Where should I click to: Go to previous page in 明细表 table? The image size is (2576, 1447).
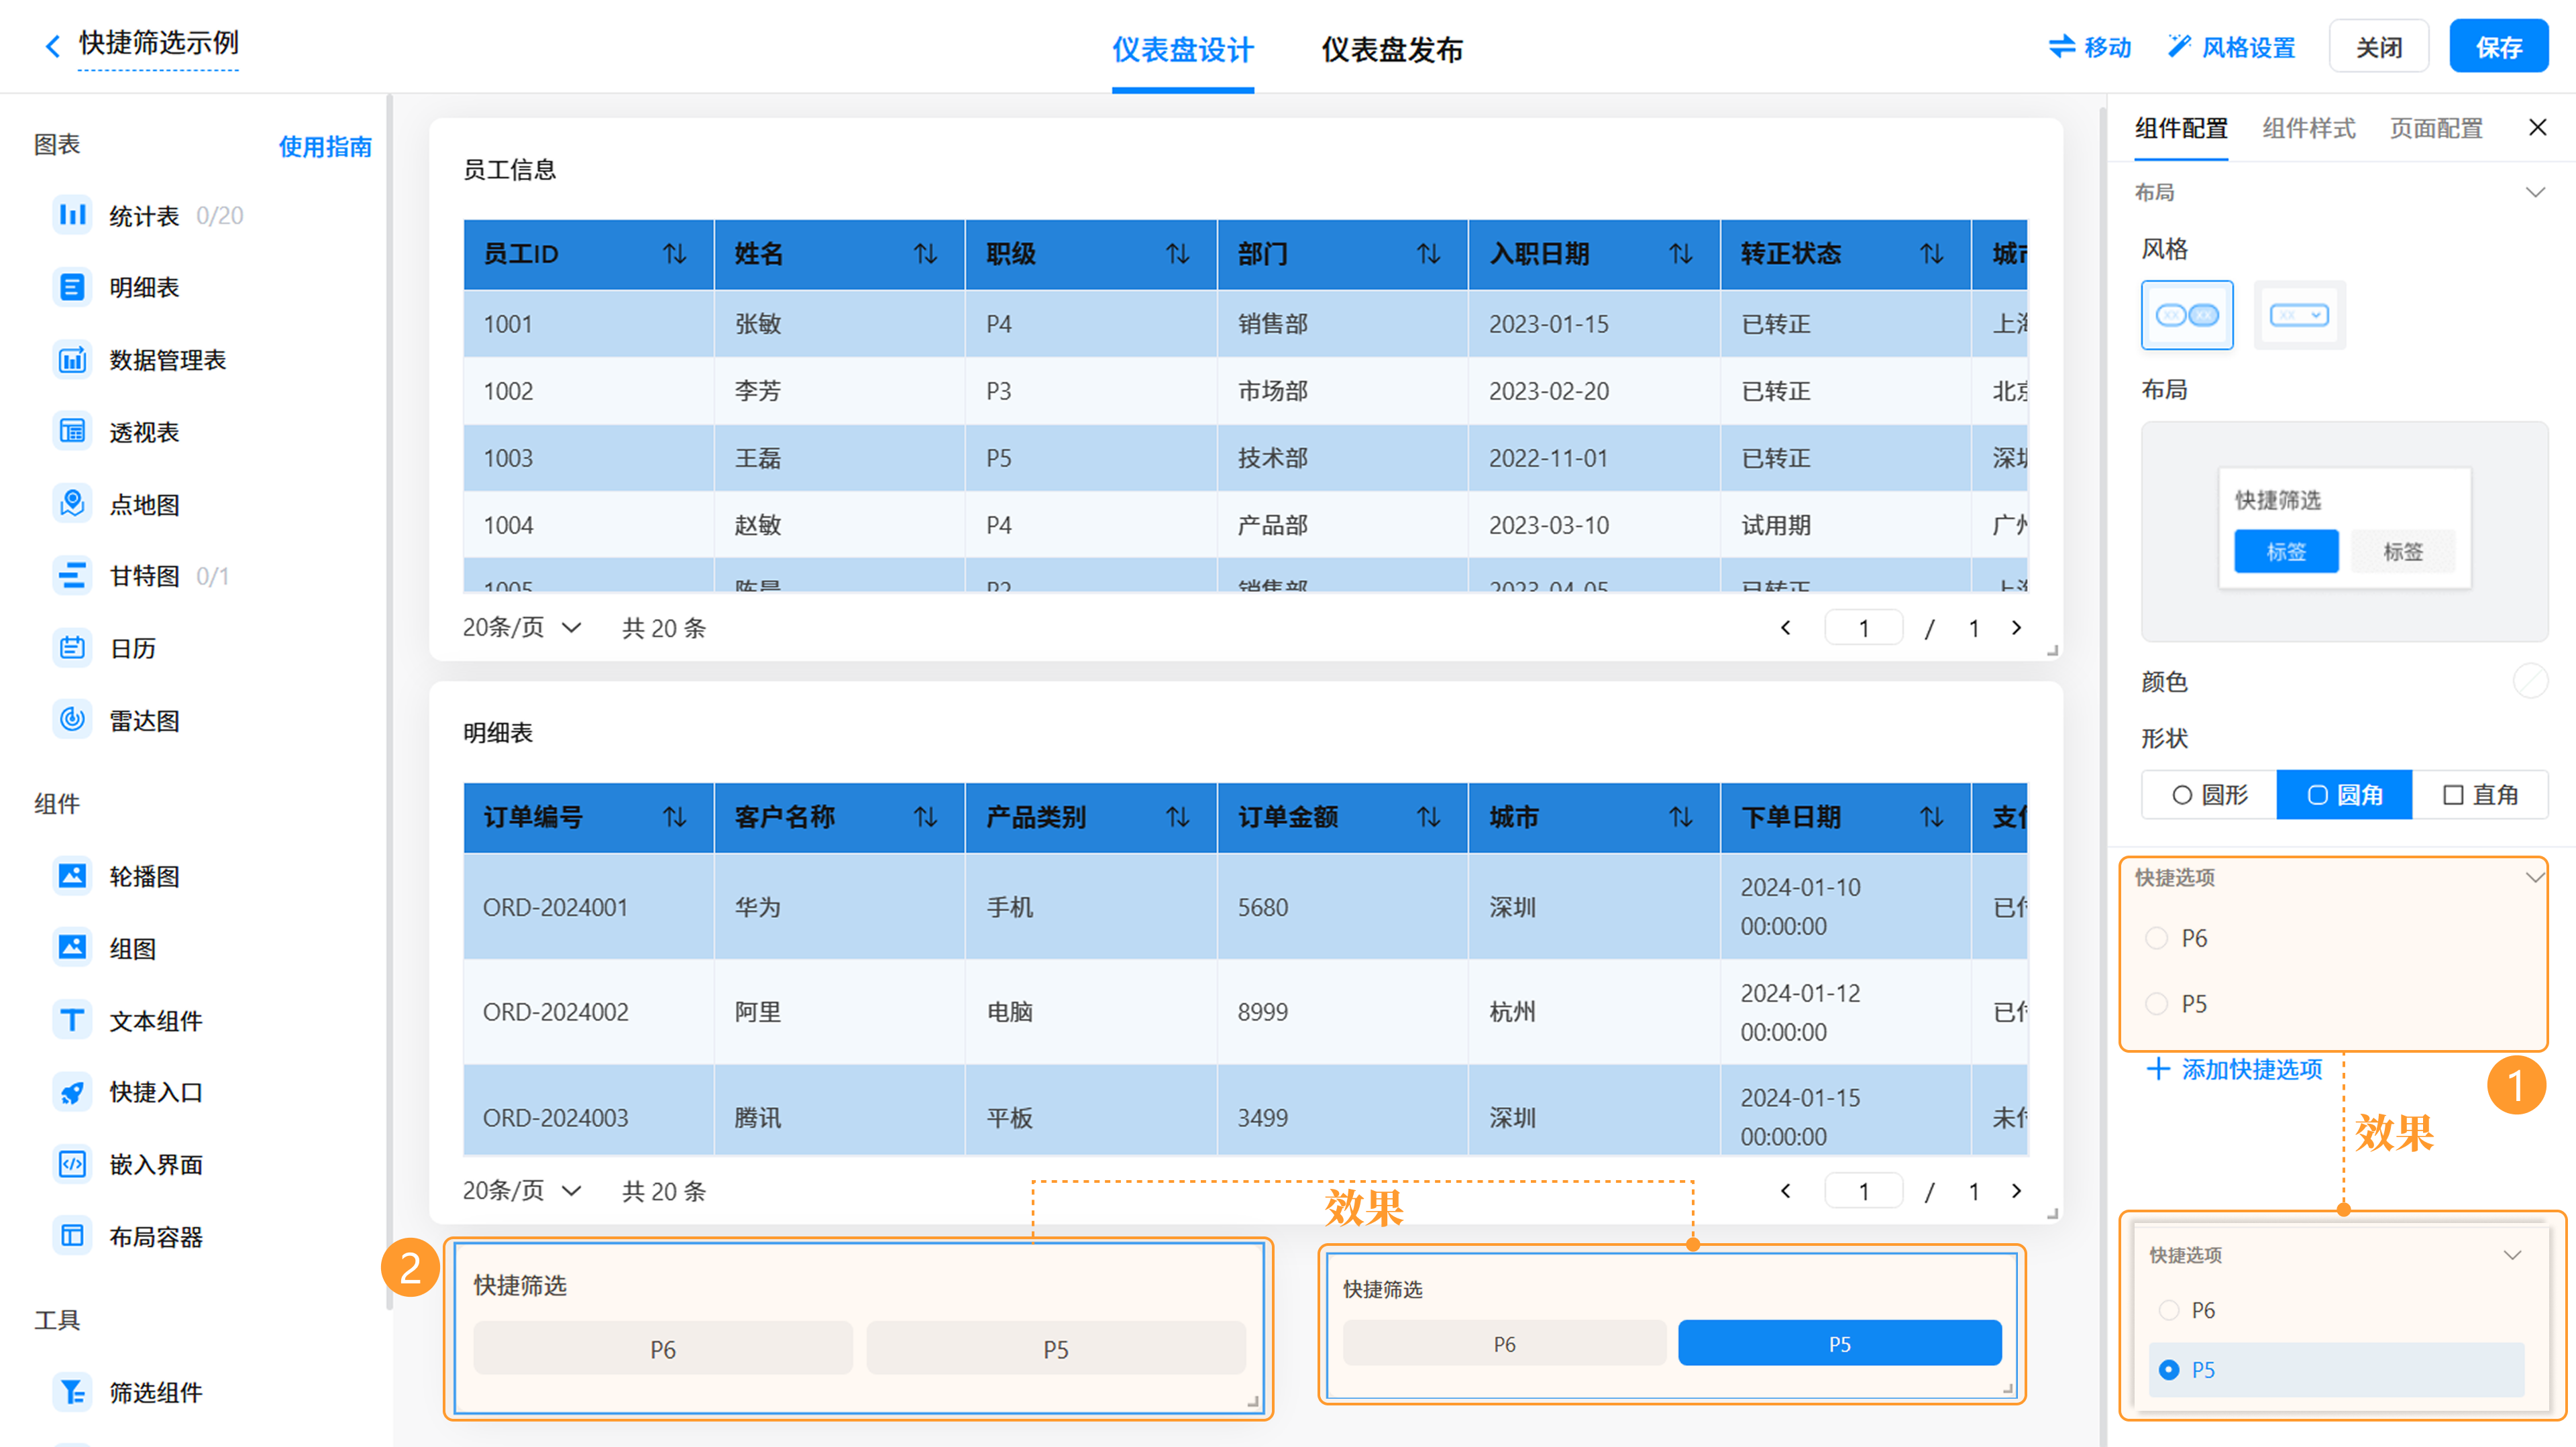tap(1786, 1190)
